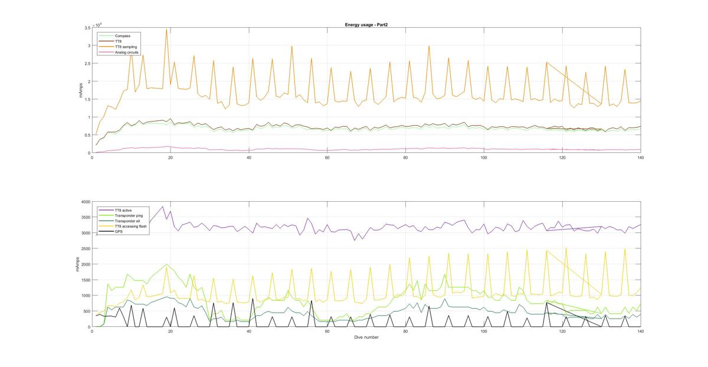Click the '40' x-axis tick under bottom chart
Screen dimensions: 708x367
coord(249,332)
